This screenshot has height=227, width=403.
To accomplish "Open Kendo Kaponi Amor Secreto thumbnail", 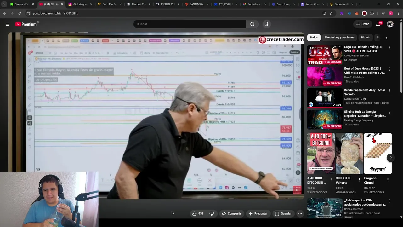I will (x=325, y=98).
